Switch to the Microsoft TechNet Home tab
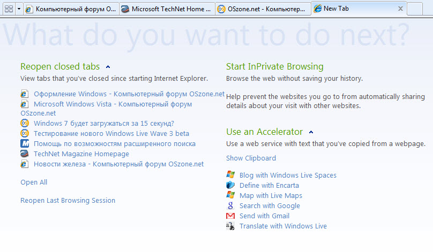The width and height of the screenshot is (433, 252). coord(167,9)
